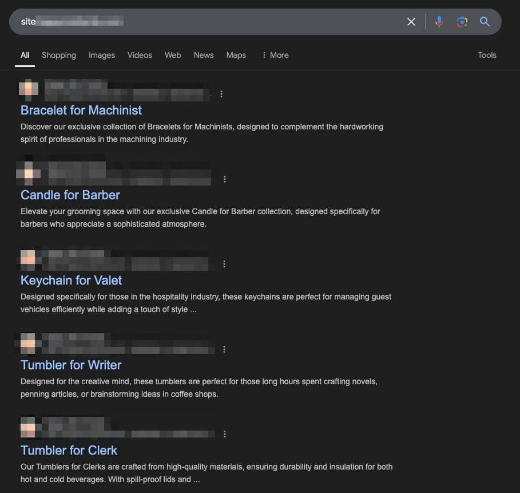Open Google Lens image search icon
Screen dimensions: 520x493
(462, 22)
